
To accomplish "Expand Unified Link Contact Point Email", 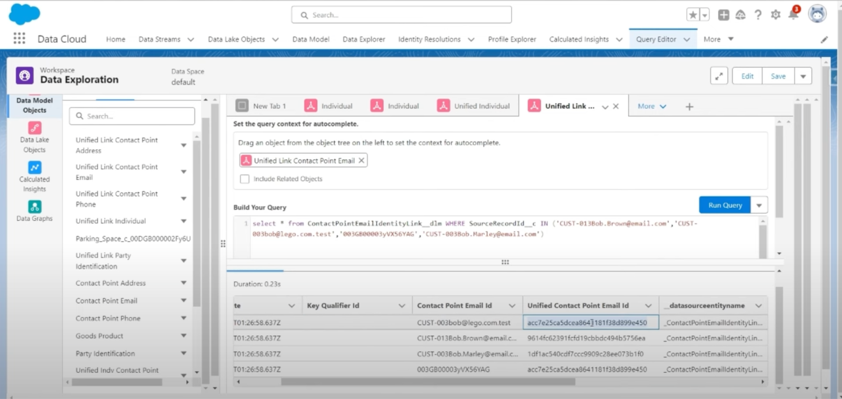I will (184, 172).
